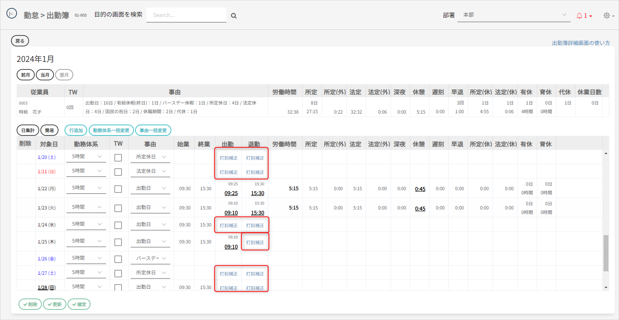Open 勤務体系 dropdown on 1/23 row

coord(86,208)
